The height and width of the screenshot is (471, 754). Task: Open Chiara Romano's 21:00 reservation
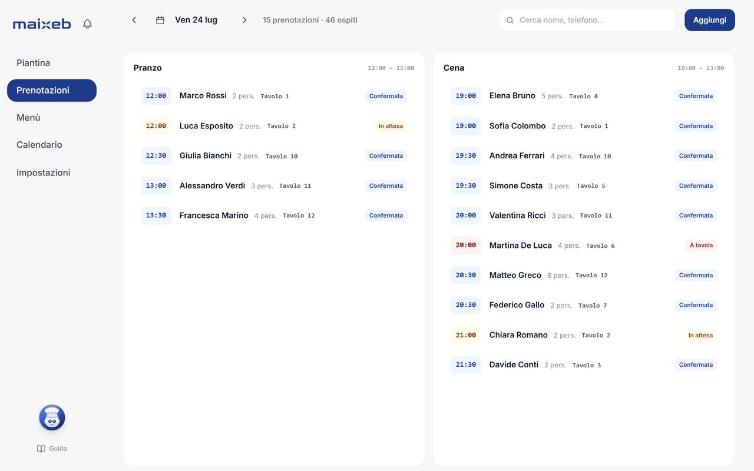pyautogui.click(x=584, y=335)
